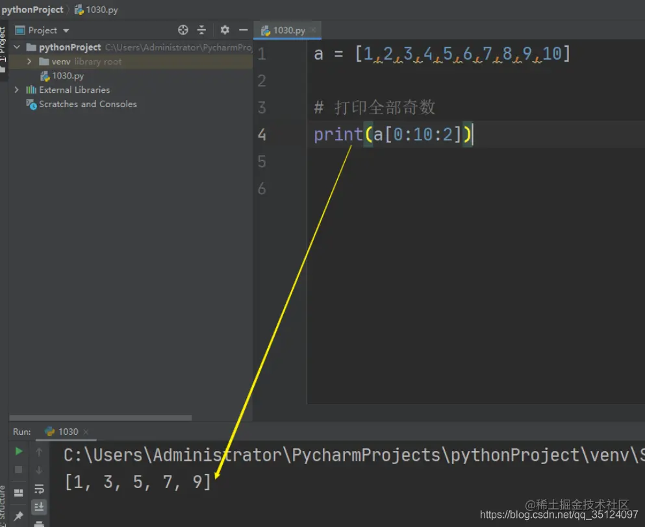Click the 'Run:' label in tool window
This screenshot has width=645, height=527.
[x=22, y=432]
